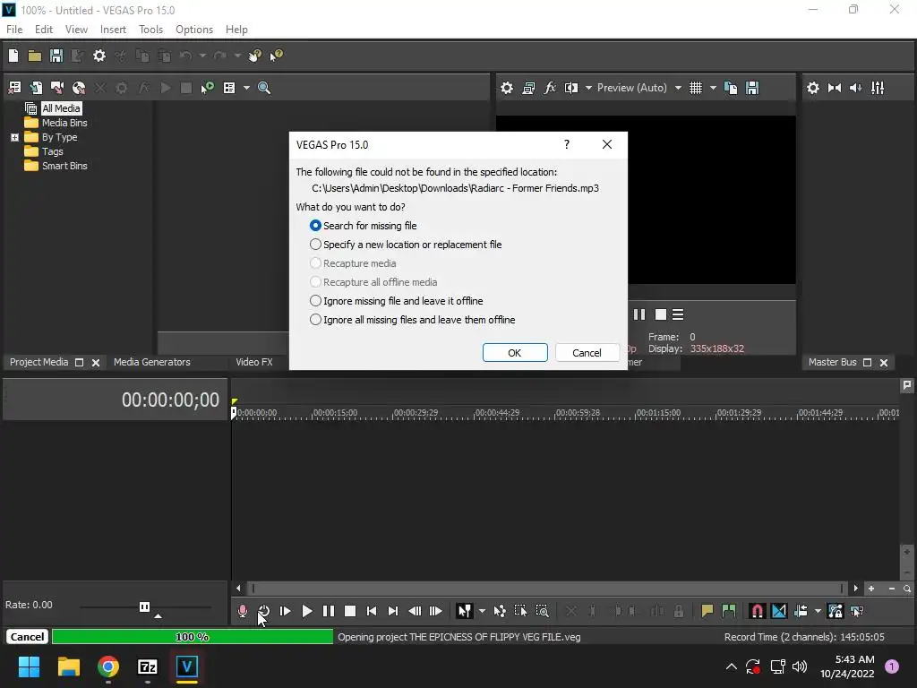917x688 pixels.
Task: Cancel the missing file dialog
Action: [587, 353]
